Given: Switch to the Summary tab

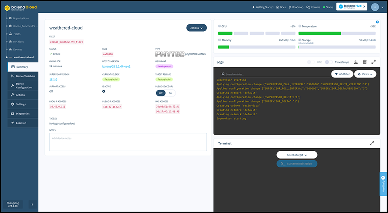Looking at the screenshot, I should point(23,67).
